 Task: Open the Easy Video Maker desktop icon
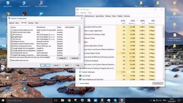tap(41, 4)
